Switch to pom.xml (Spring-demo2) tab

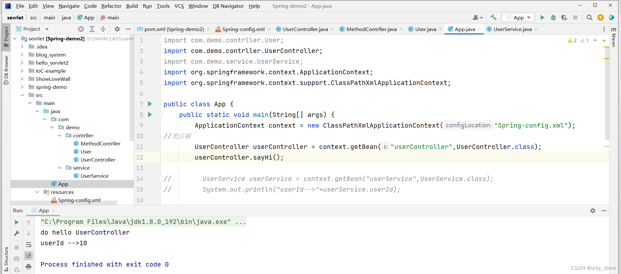(174, 29)
